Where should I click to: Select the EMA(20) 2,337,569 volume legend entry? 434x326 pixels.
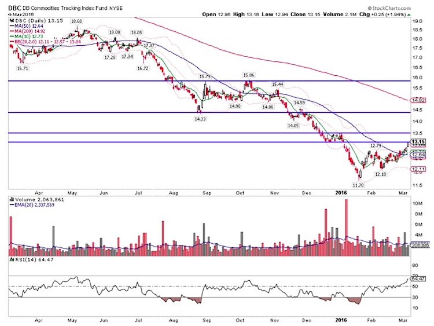click(x=32, y=205)
